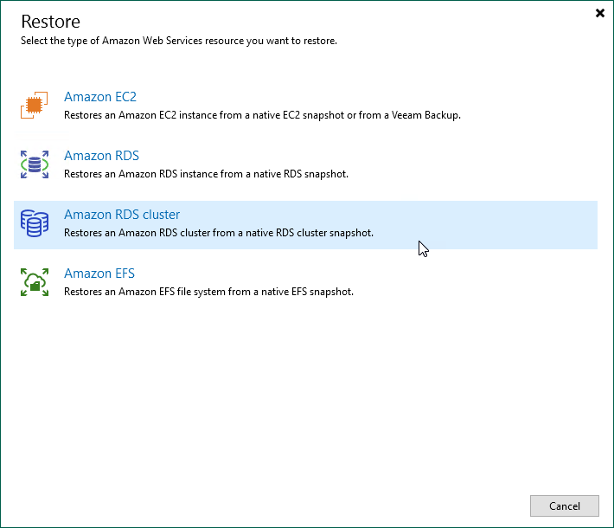Click blank area right of Amazon EC2 row
Image resolution: width=614 pixels, height=528 pixels.
tap(536, 106)
